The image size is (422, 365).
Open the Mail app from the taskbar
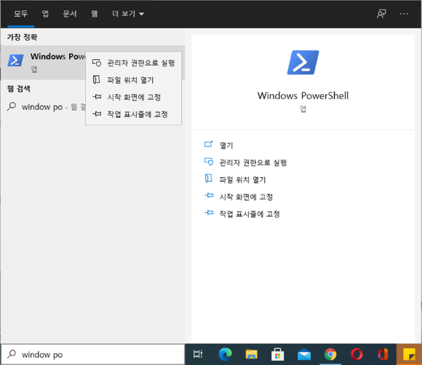(x=304, y=354)
